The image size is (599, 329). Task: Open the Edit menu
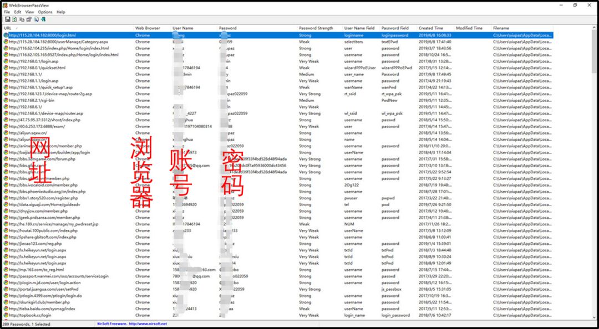point(18,12)
